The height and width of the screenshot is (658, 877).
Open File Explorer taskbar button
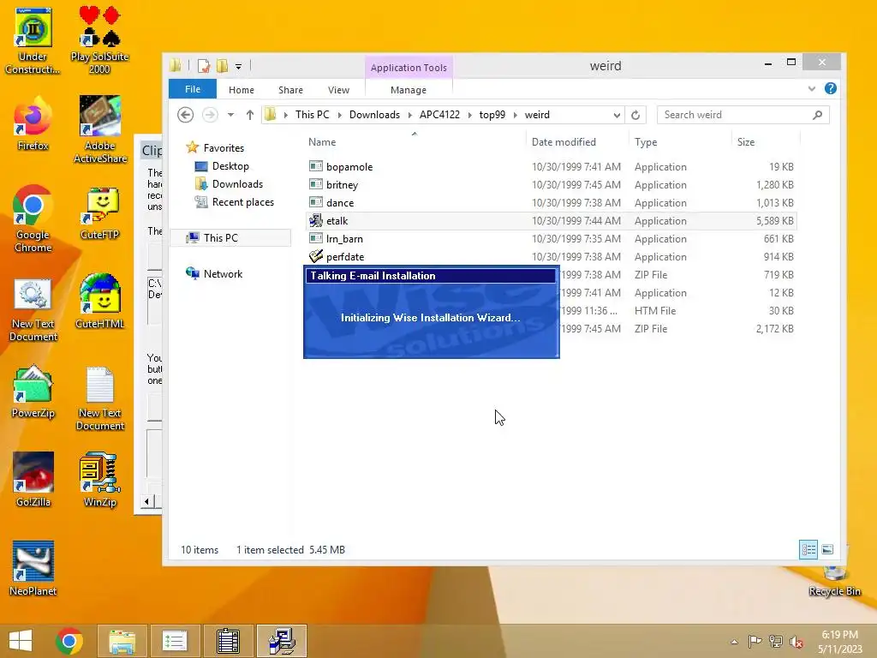(x=122, y=641)
